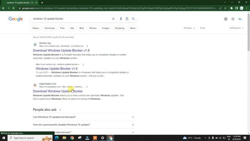Launch Microsoft Edge from taskbar

coord(57,138)
